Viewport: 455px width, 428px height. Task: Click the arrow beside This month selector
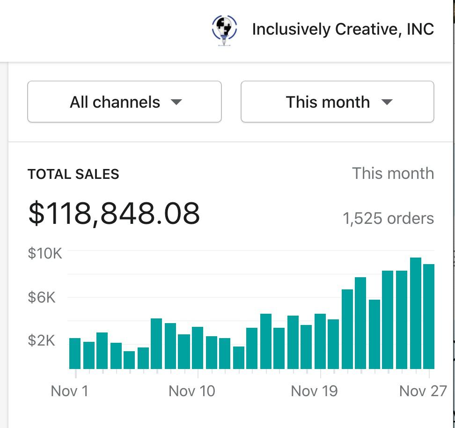[x=387, y=102]
